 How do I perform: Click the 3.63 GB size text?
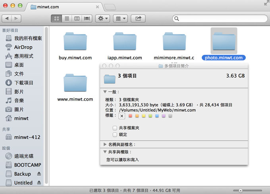235,76
